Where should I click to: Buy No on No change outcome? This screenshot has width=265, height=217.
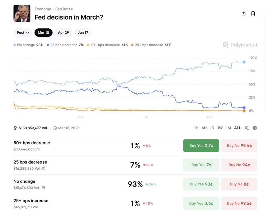pyautogui.click(x=239, y=184)
